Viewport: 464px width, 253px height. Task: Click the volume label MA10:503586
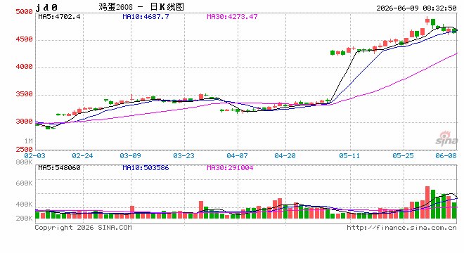coord(146,168)
